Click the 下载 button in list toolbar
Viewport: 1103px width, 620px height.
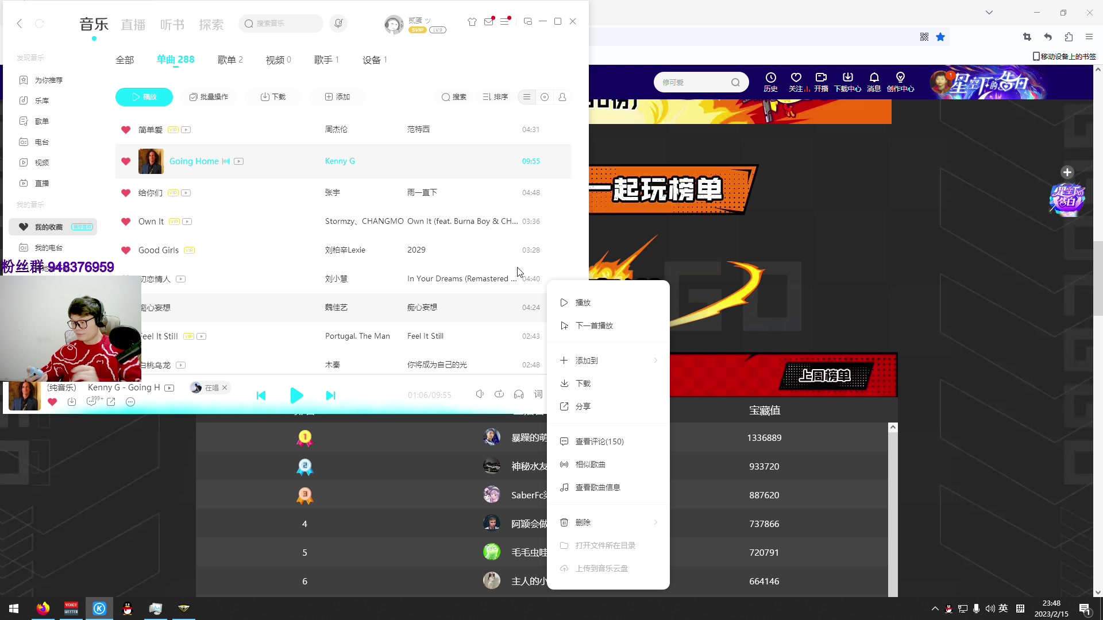pos(273,97)
